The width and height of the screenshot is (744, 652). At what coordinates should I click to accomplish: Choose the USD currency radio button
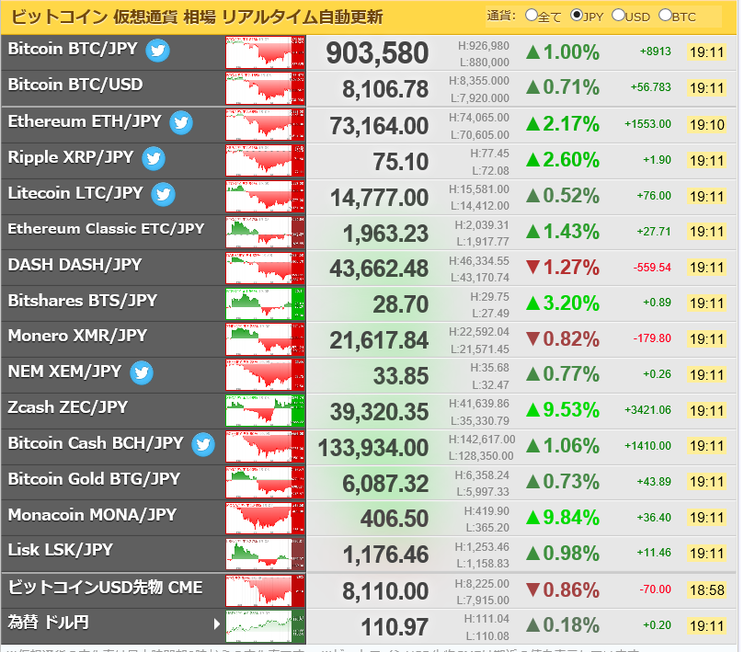[x=617, y=16]
